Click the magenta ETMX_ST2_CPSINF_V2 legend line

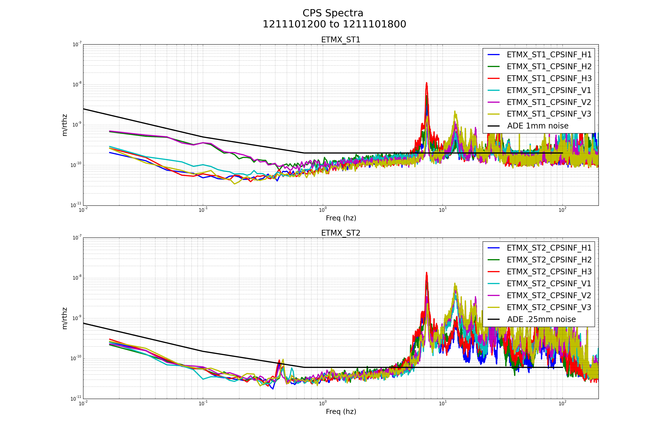click(x=494, y=295)
